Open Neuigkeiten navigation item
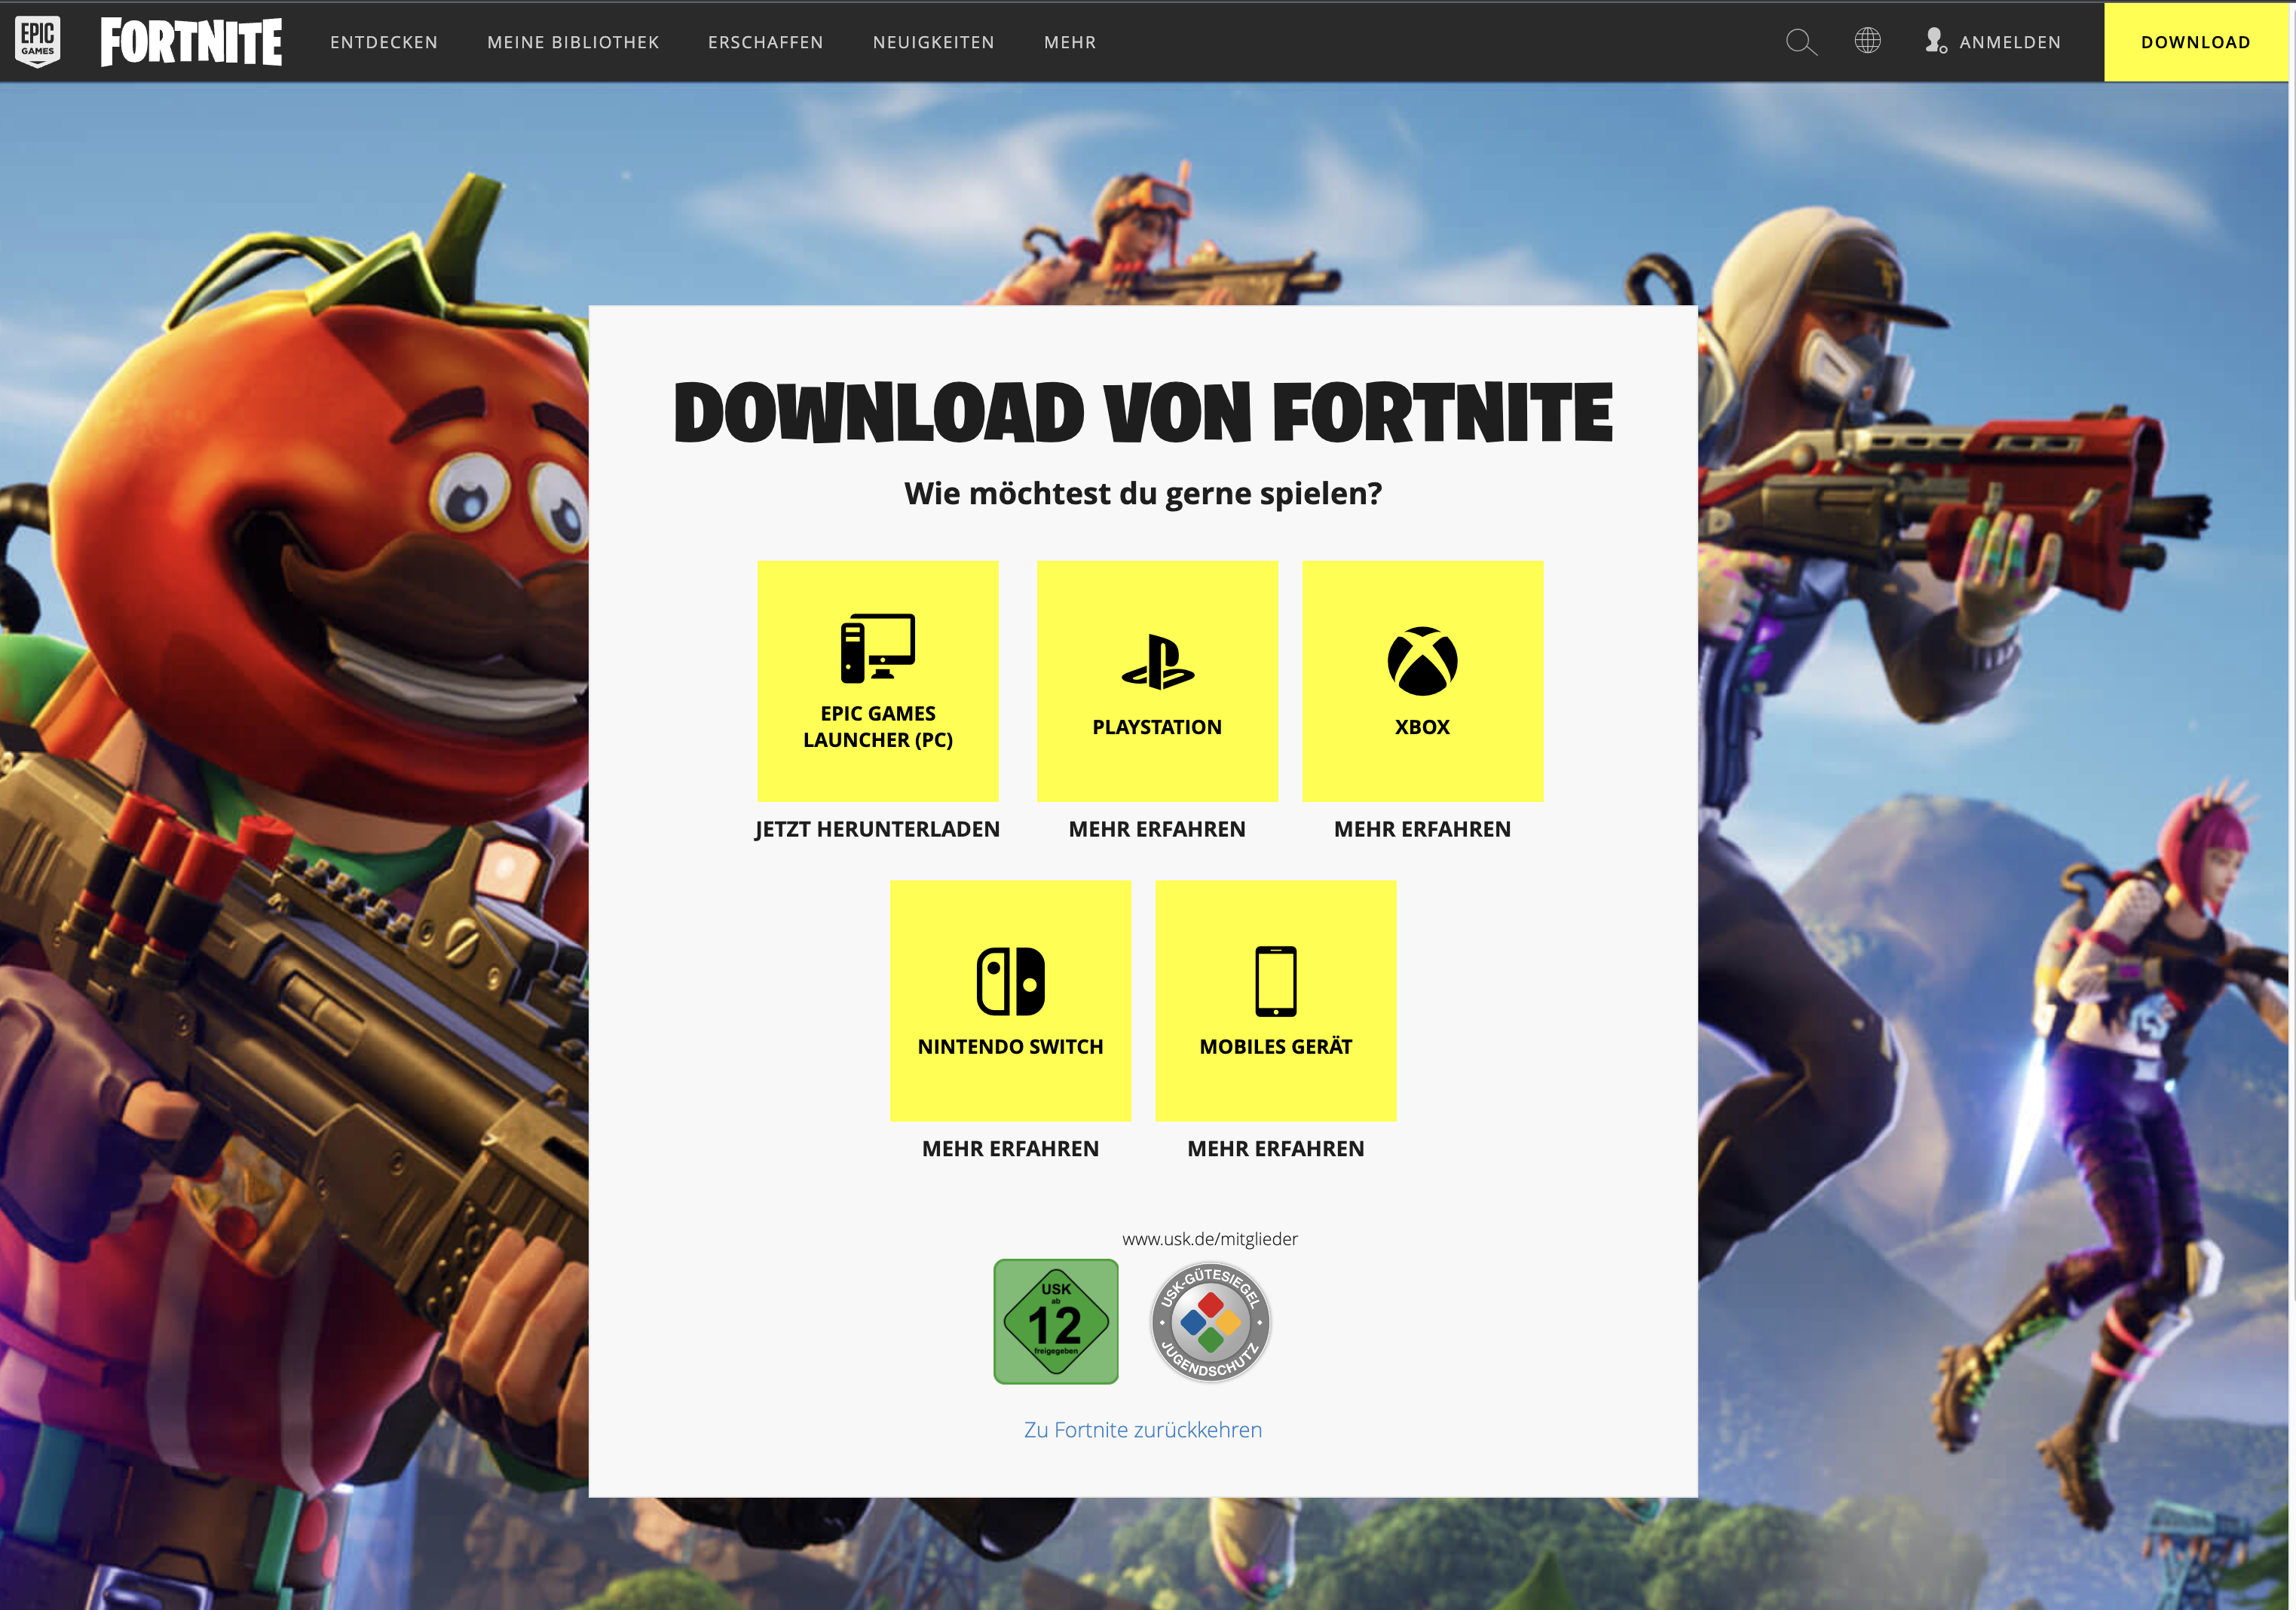Image resolution: width=2296 pixels, height=1610 pixels. (x=933, y=42)
